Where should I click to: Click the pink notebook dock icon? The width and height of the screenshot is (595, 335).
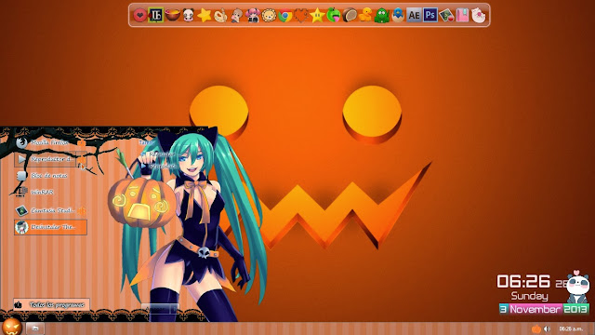[x=462, y=16]
